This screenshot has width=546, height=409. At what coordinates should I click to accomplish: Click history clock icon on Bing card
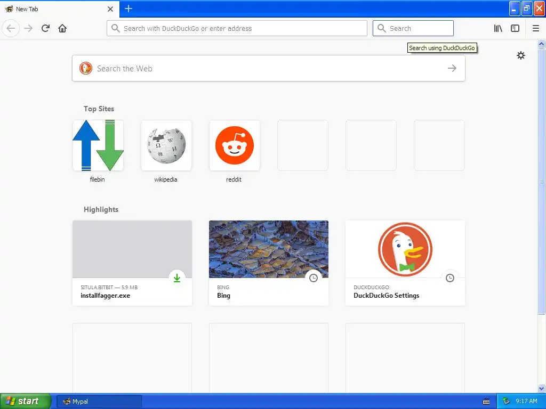314,278
